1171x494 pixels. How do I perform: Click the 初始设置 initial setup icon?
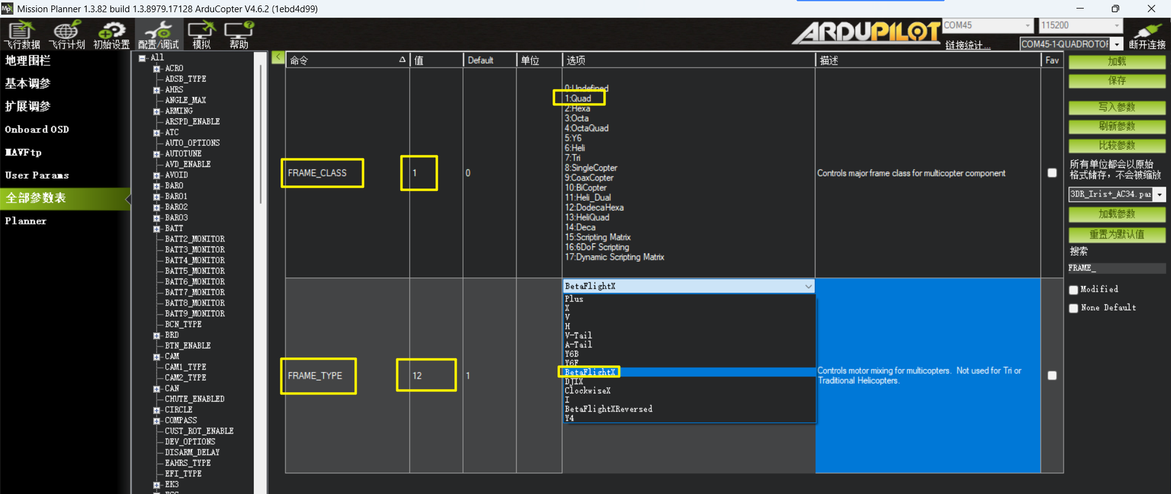112,34
